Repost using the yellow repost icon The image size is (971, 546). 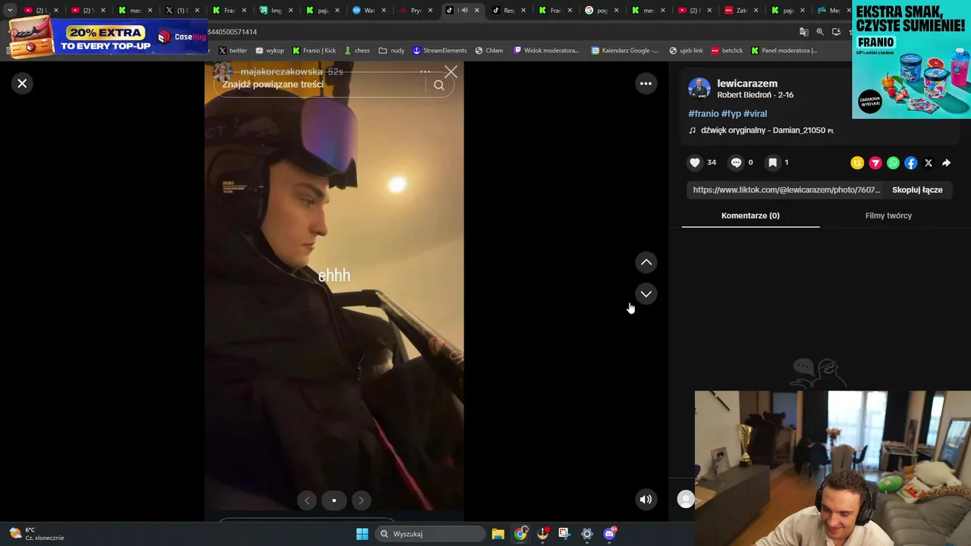point(857,163)
